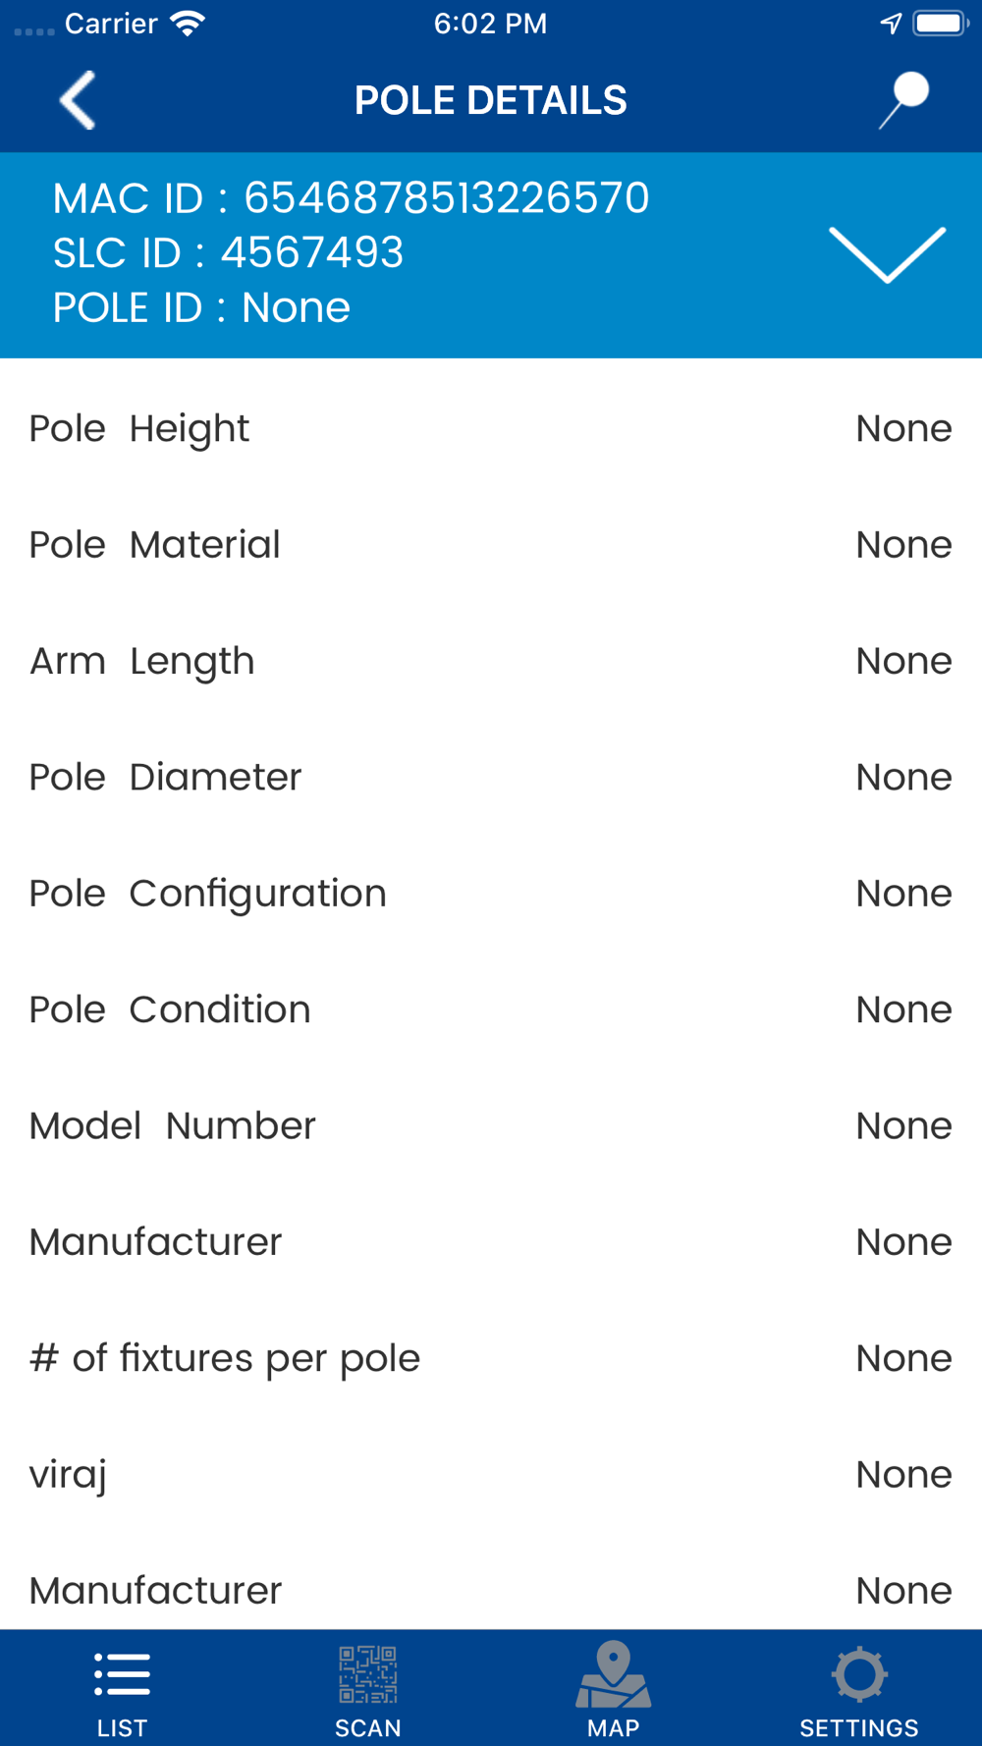Switch to the Map tab icon
The width and height of the screenshot is (982, 1746).
point(613,1674)
